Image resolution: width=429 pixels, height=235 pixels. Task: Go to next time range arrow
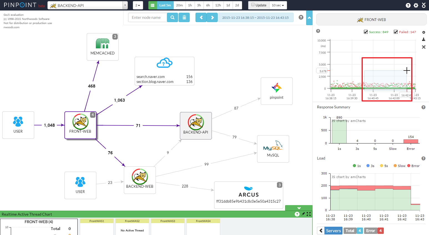click(212, 17)
